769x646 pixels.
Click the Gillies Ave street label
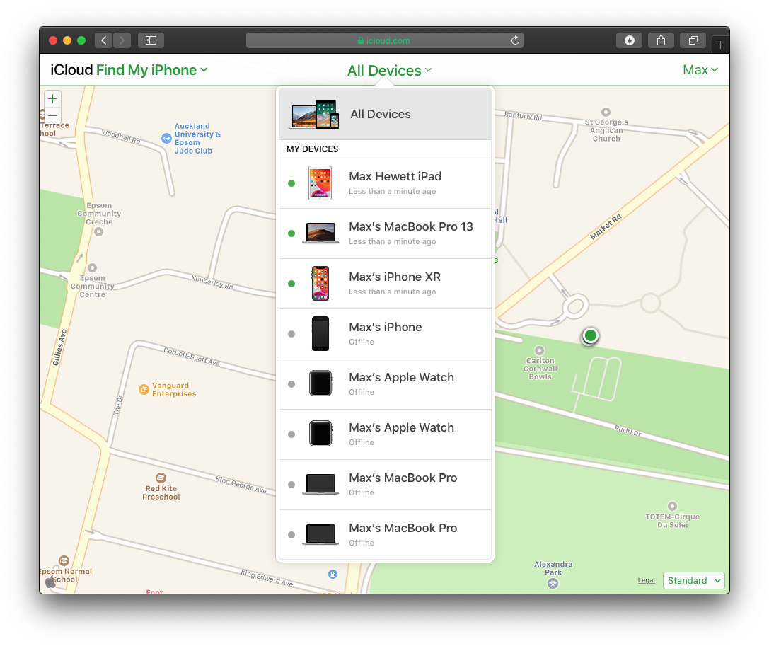pyautogui.click(x=60, y=347)
